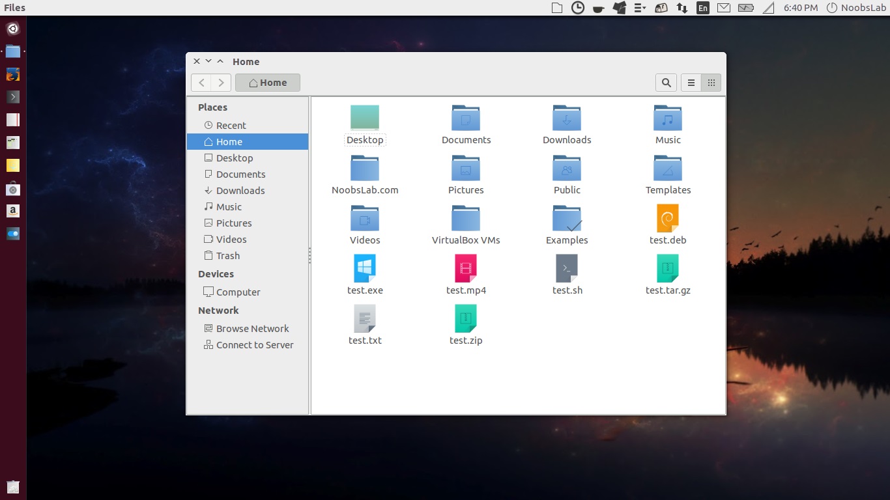This screenshot has height=500, width=890.
Task: Click Connect to Server in sidebar
Action: 254,344
